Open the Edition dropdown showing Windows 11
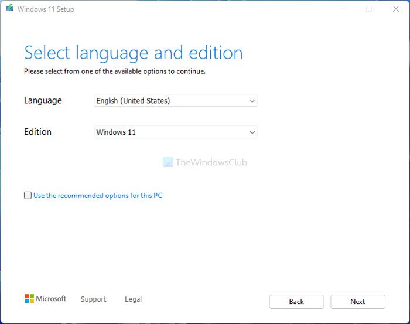Image resolution: width=410 pixels, height=324 pixels. (176, 132)
